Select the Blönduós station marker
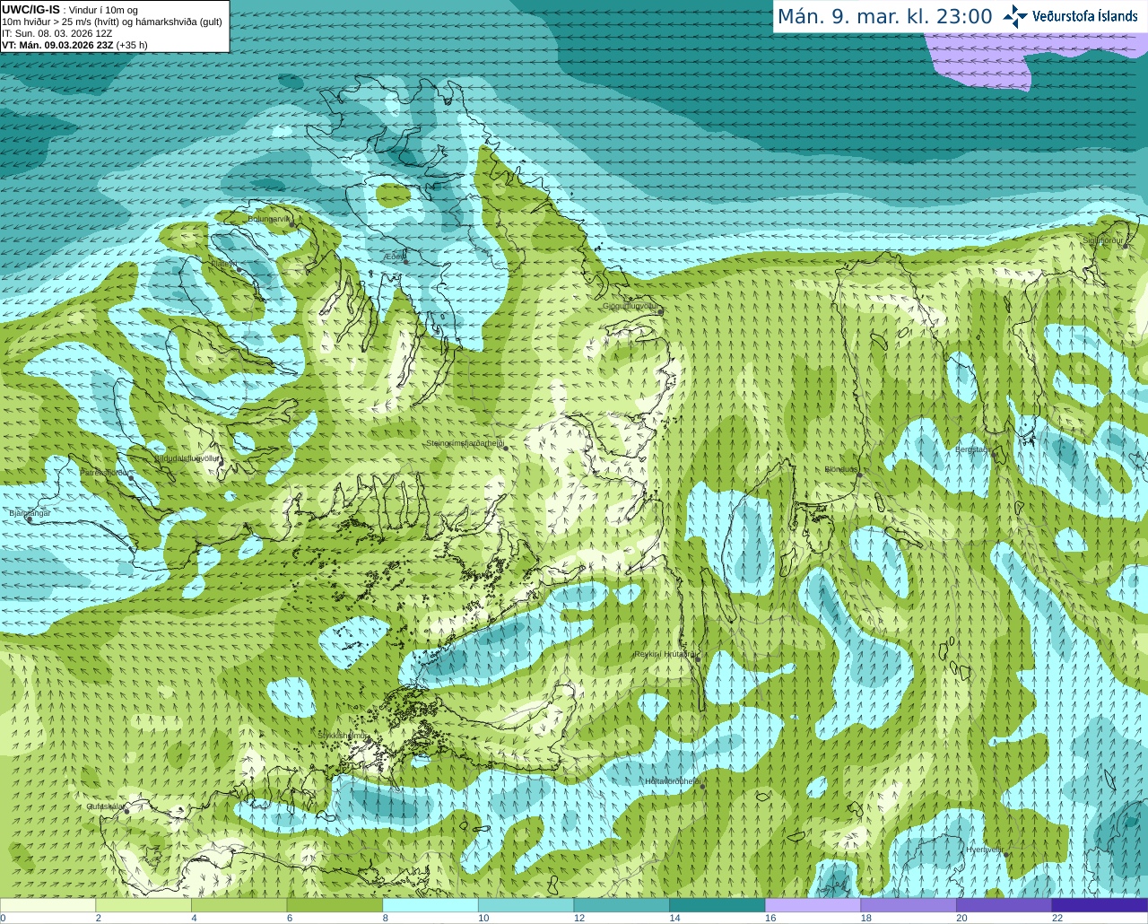Image resolution: width=1148 pixels, height=924 pixels. tap(859, 475)
